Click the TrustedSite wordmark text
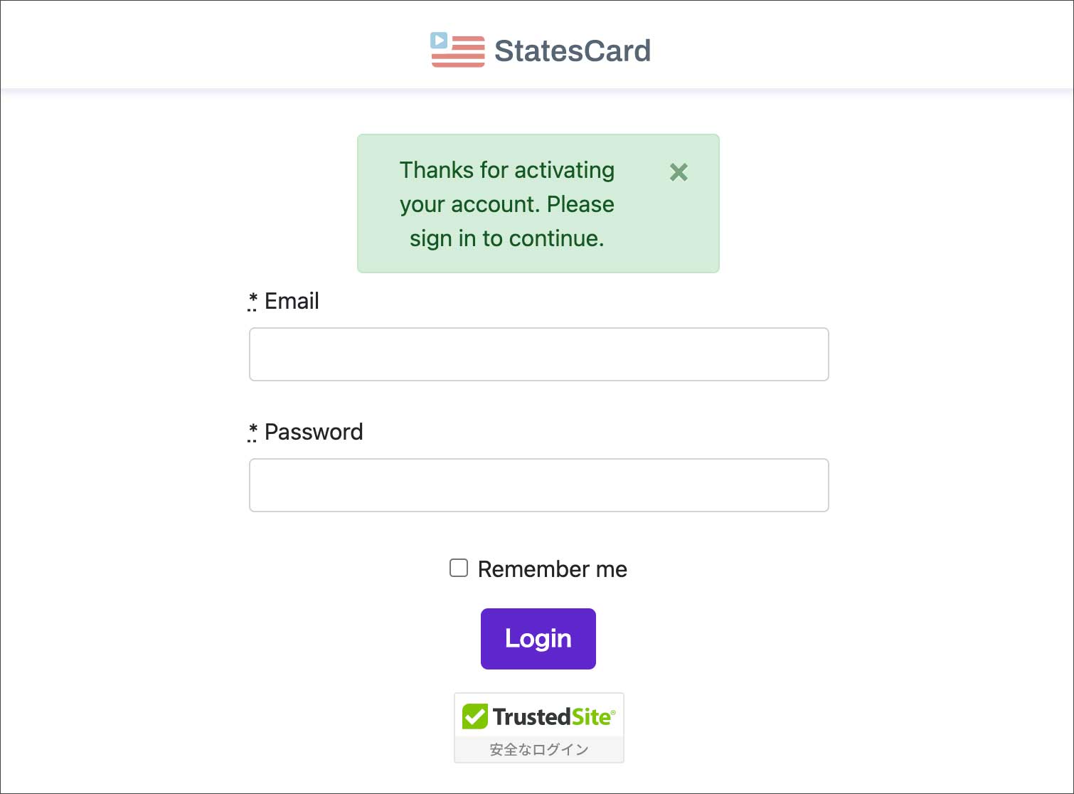 click(553, 716)
